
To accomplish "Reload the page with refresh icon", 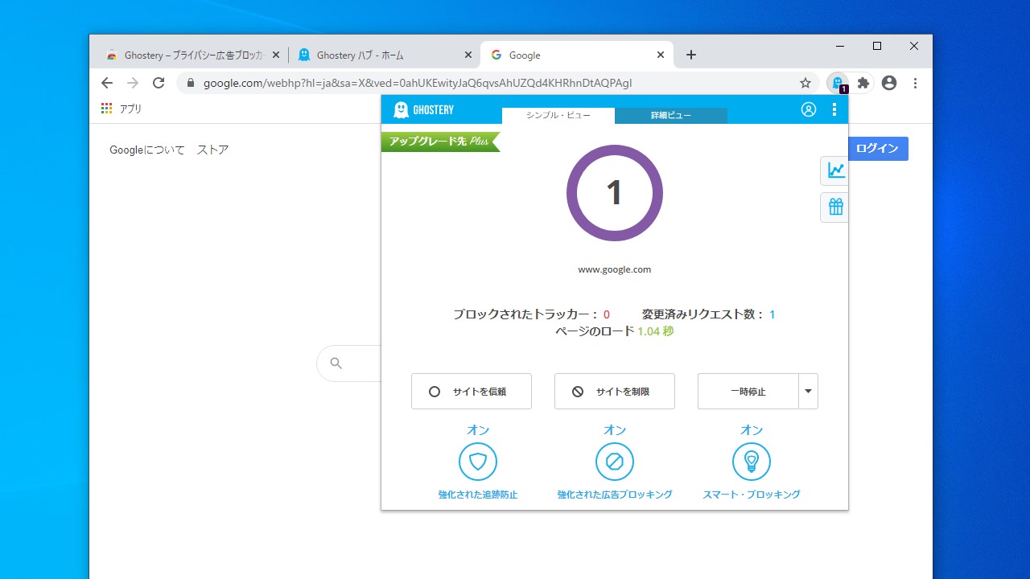I will pos(159,83).
